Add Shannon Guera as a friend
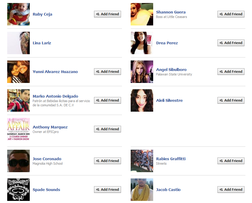252x203 pixels. 231,14
